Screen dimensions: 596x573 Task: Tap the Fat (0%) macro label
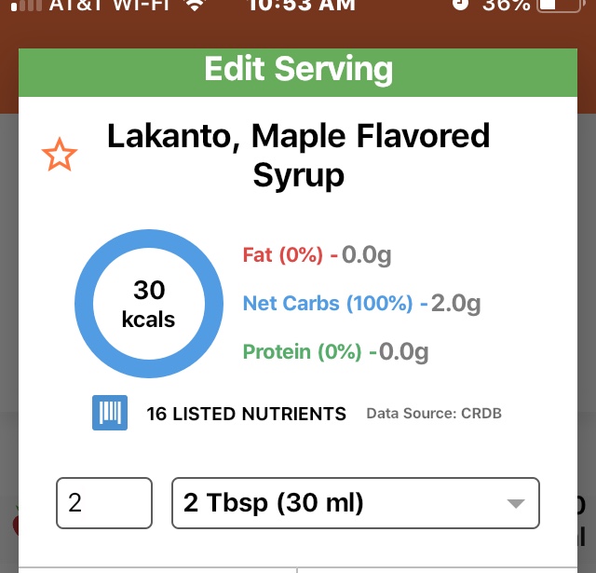point(283,254)
